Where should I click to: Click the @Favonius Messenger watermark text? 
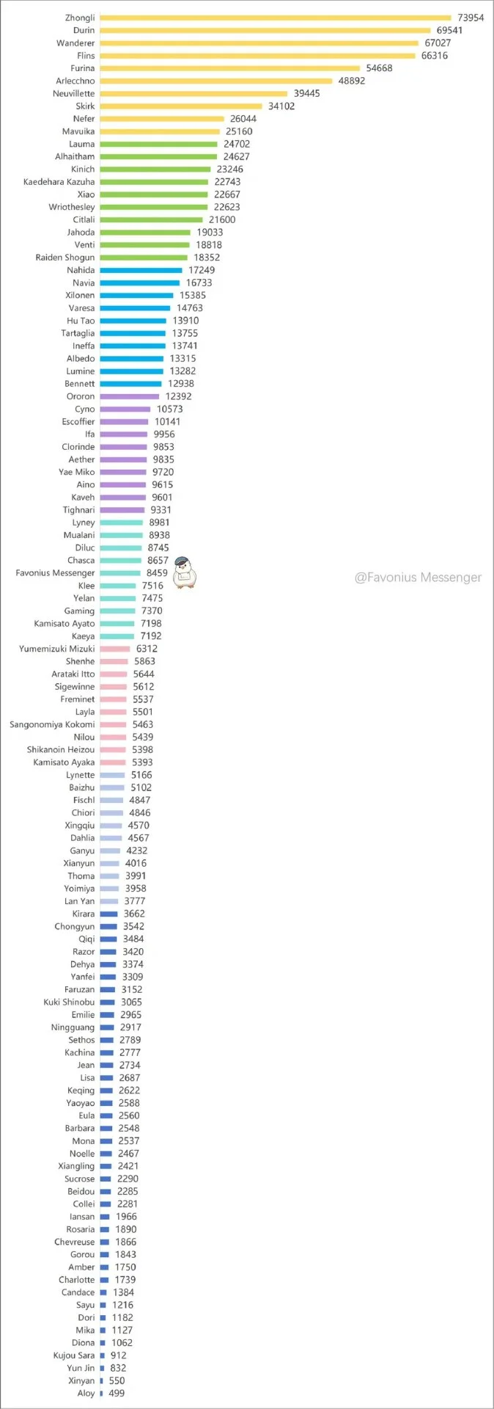point(418,578)
